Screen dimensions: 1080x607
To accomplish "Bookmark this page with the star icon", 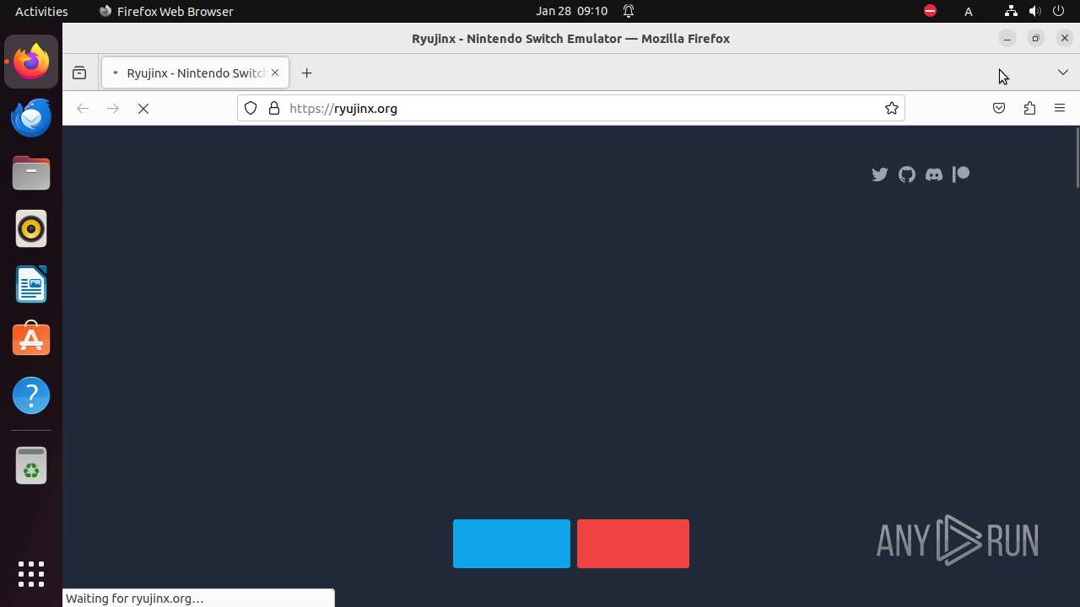I will click(x=891, y=108).
